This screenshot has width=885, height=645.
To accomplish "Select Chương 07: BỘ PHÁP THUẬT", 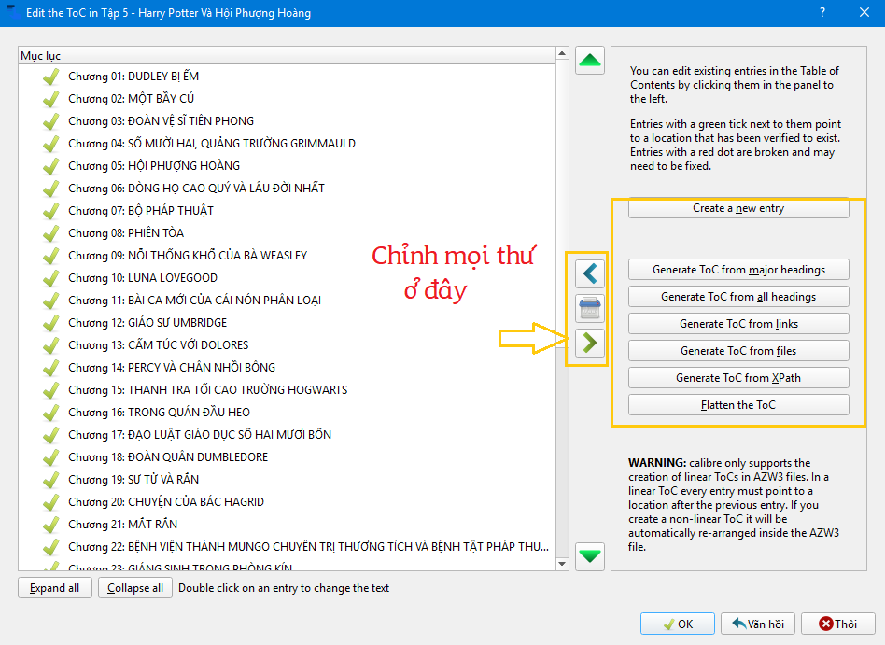I will [141, 211].
